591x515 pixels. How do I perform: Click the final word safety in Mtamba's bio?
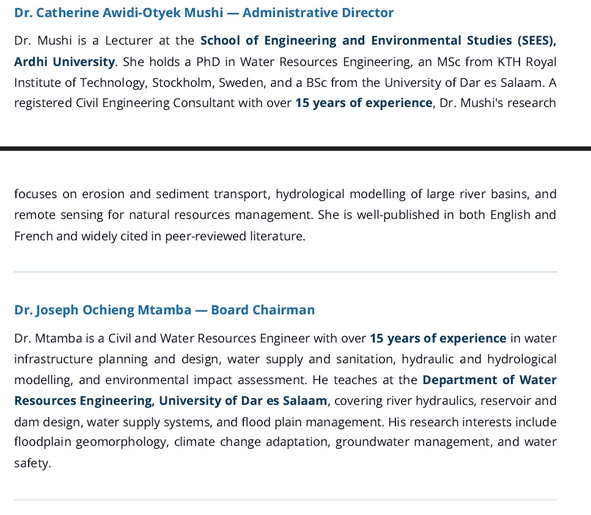tap(31, 463)
